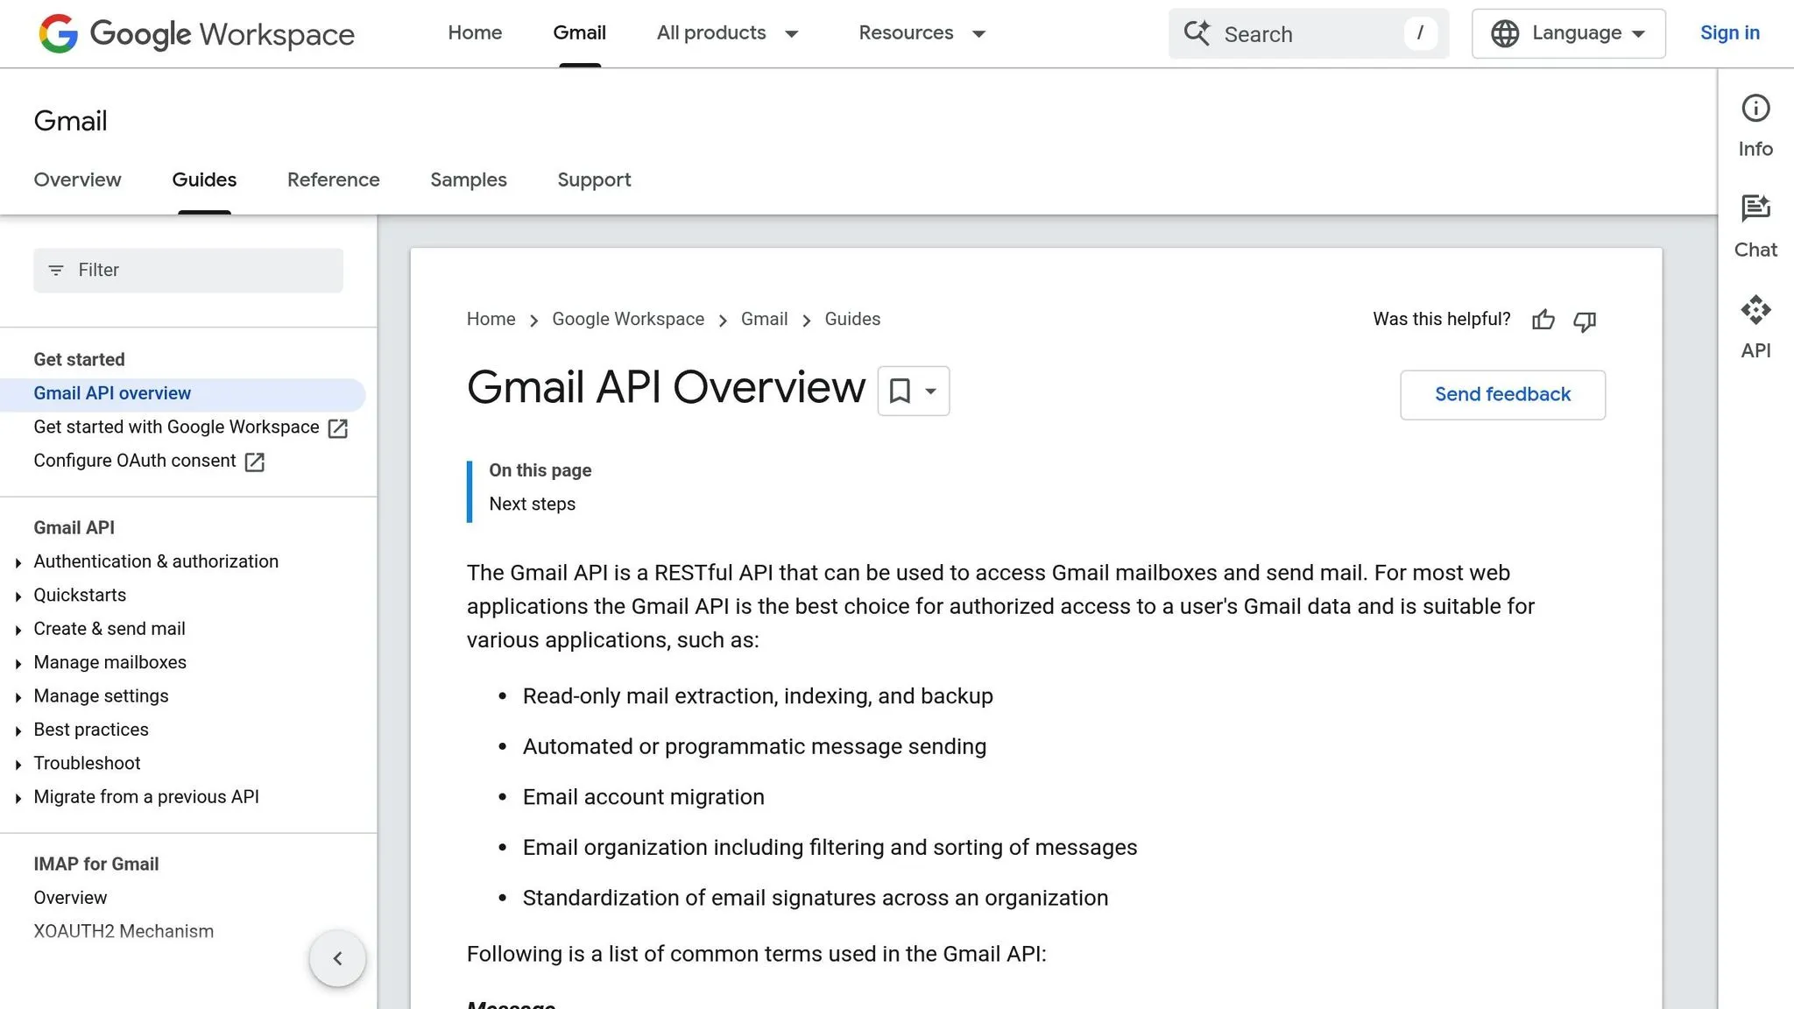Click the Sign in link
Viewport: 1794px width, 1009px height.
1729,33
